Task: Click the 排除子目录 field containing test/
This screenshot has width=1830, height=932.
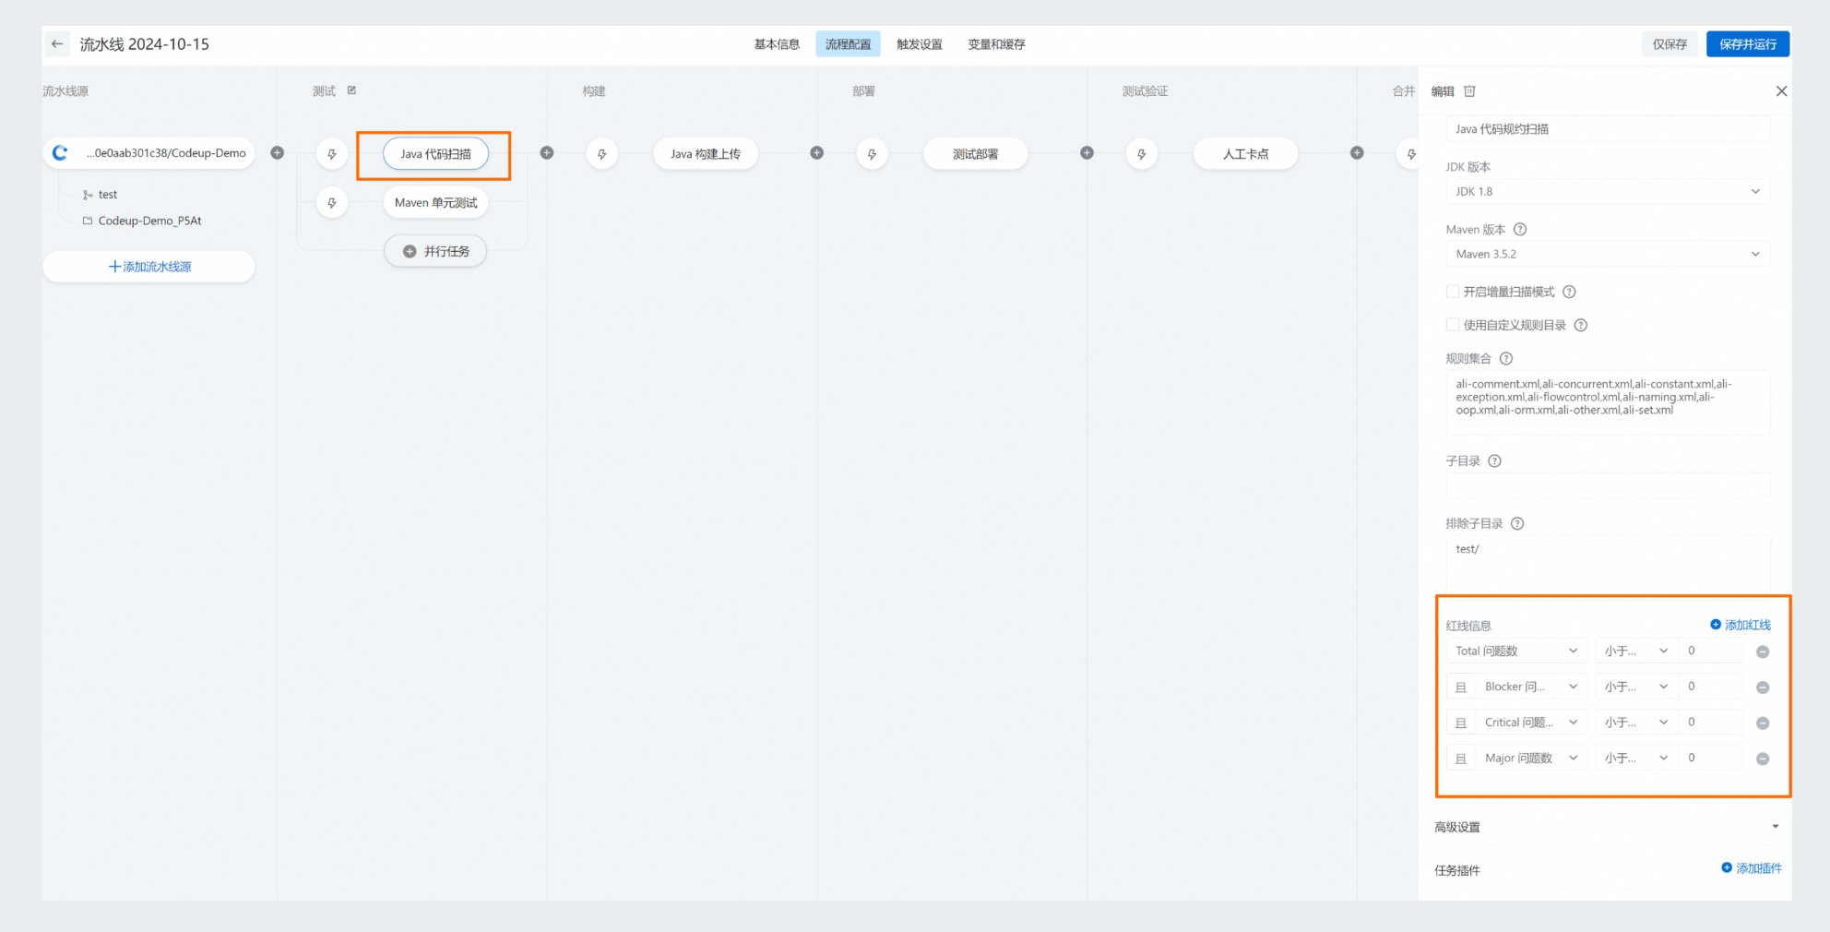Action: tap(1608, 563)
